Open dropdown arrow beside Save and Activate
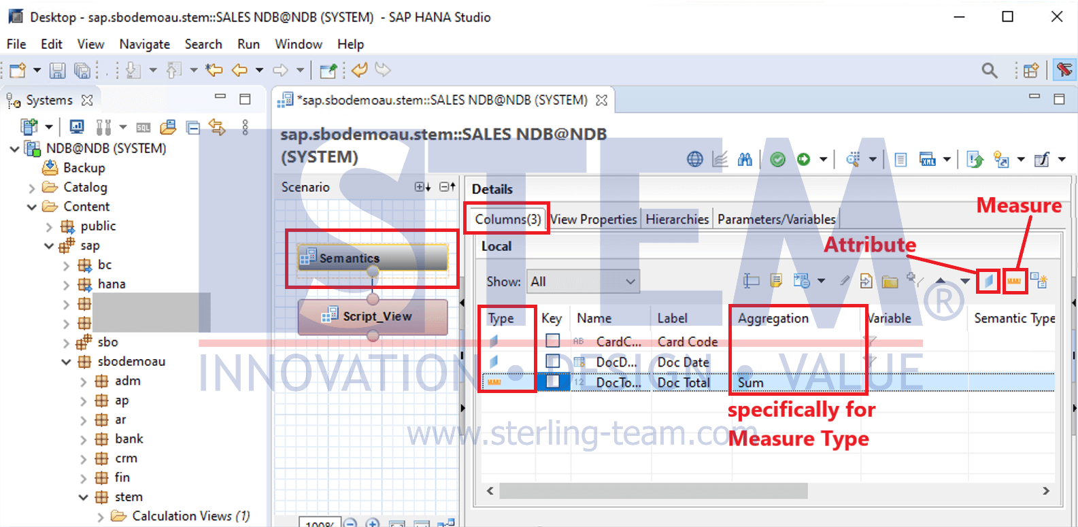Image resolution: width=1078 pixels, height=527 pixels. [823, 159]
